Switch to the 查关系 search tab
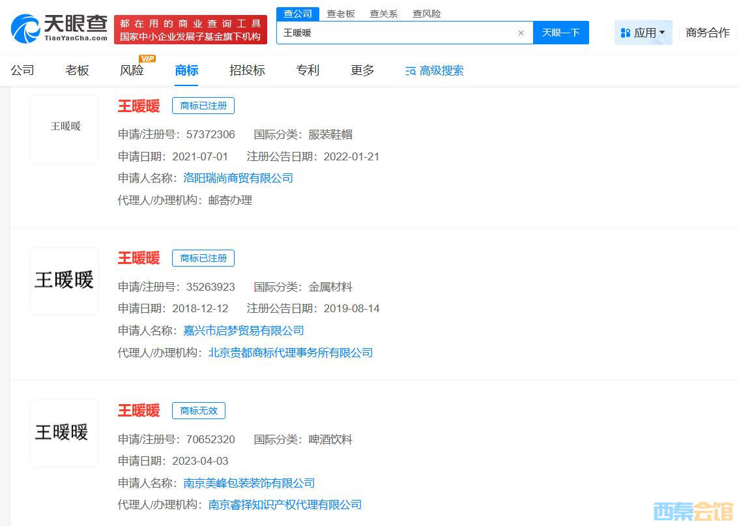739x526 pixels. (x=383, y=14)
